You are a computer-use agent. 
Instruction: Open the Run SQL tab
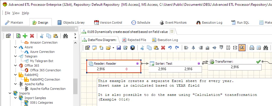tap(240, 23)
